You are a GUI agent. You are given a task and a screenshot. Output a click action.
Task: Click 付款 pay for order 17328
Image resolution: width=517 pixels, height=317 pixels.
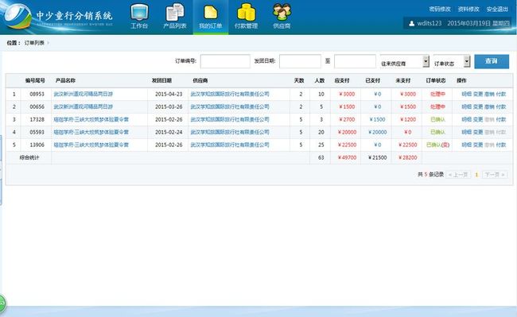501,119
